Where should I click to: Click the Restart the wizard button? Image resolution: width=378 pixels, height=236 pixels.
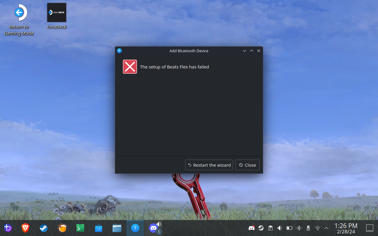[209, 165]
